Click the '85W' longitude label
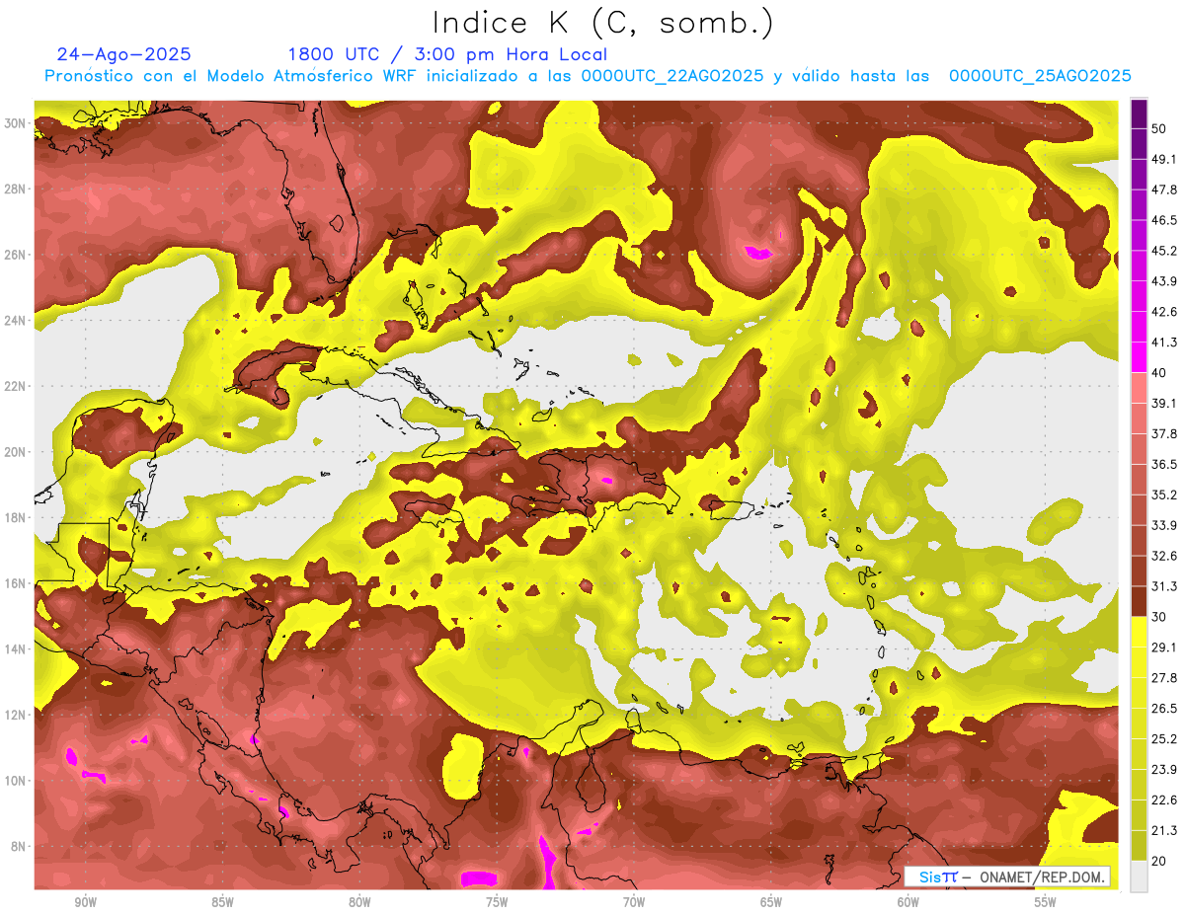The image size is (1185, 915). click(222, 902)
